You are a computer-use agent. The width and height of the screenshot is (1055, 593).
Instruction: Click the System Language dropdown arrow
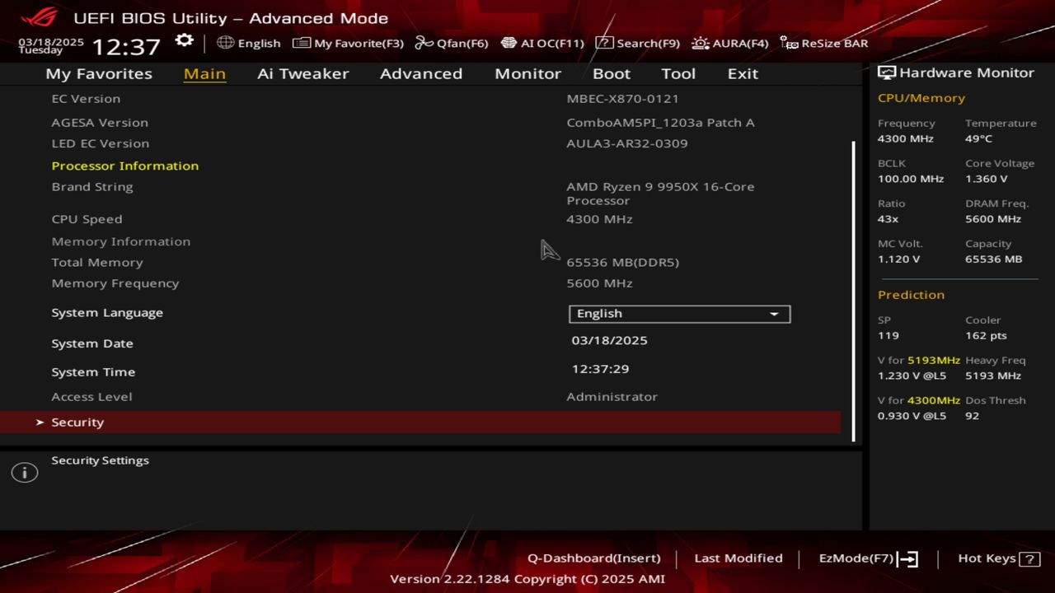[x=774, y=314]
